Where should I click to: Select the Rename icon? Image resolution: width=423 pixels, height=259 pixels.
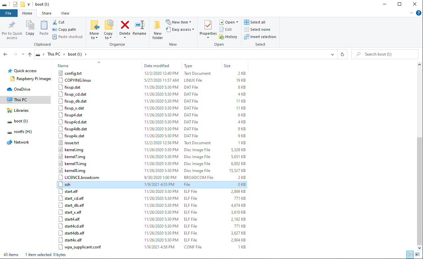click(x=139, y=29)
